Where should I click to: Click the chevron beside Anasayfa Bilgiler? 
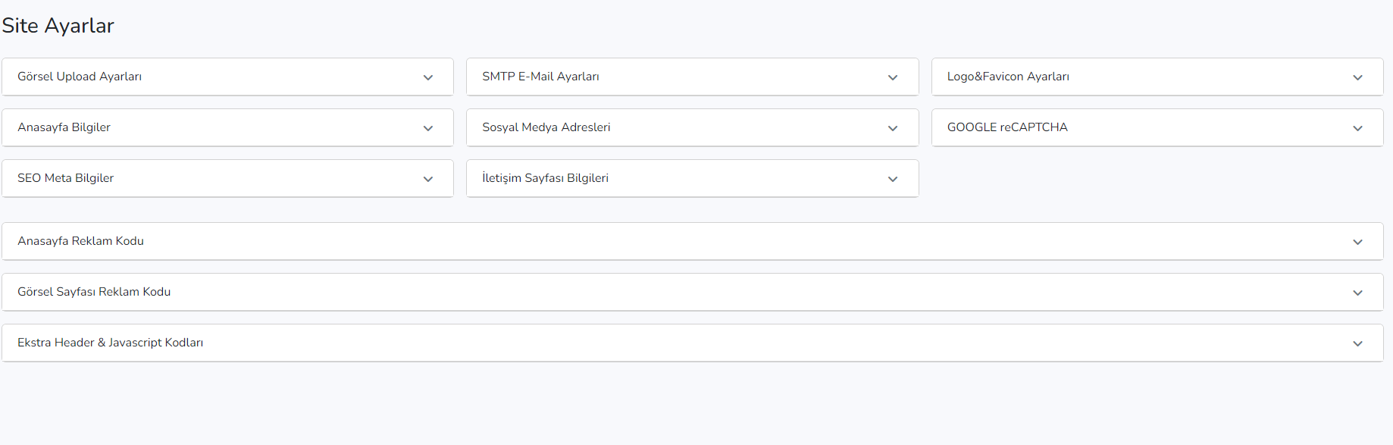[428, 128]
